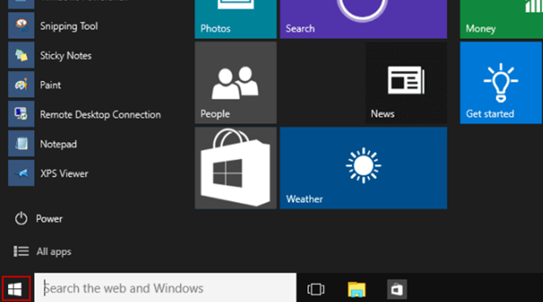Select the People tile
Image resolution: width=543 pixels, height=302 pixels.
click(x=235, y=82)
